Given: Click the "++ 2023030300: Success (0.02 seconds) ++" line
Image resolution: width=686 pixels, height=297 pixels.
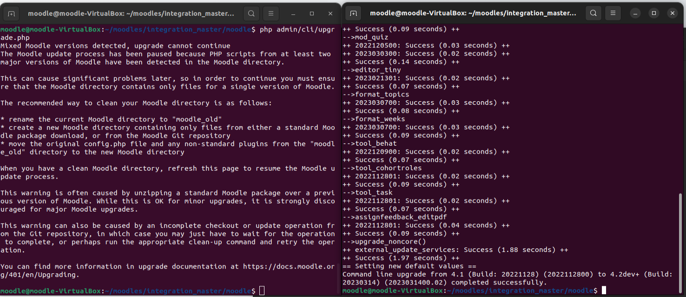Looking at the screenshot, I should 426,54.
